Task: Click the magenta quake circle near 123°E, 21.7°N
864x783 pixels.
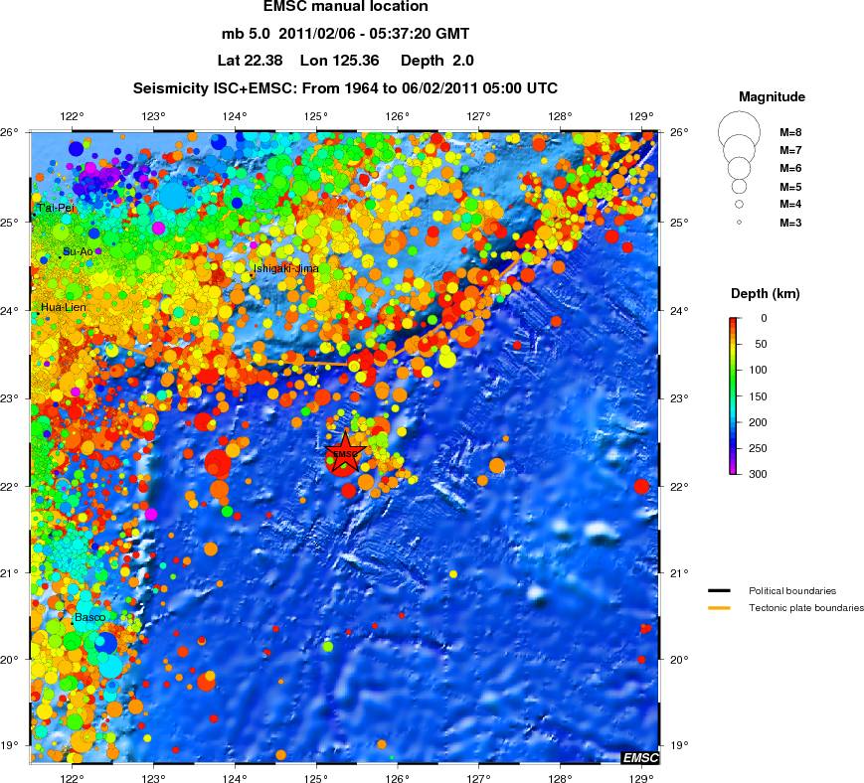Action: point(151,515)
